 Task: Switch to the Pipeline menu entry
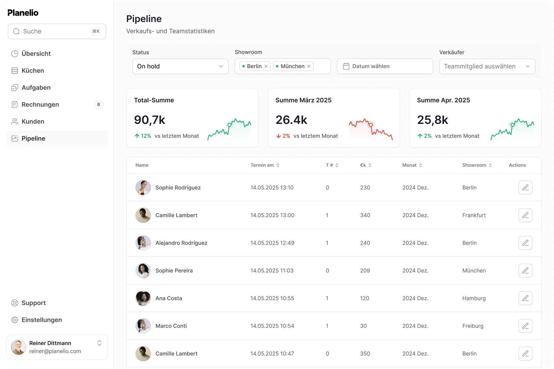pyautogui.click(x=33, y=138)
